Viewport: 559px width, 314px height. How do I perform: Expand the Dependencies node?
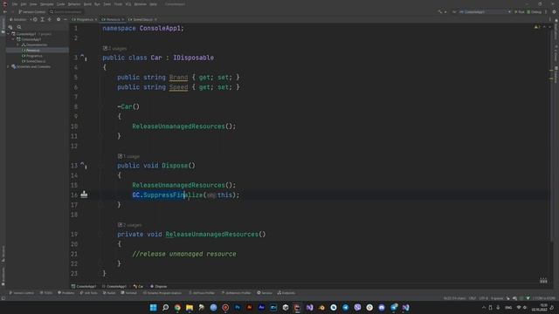18,44
